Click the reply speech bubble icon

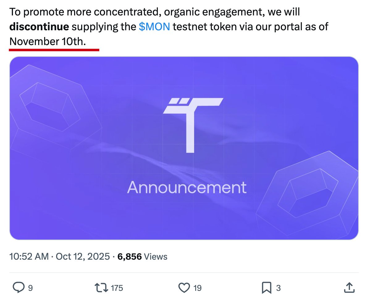19,288
